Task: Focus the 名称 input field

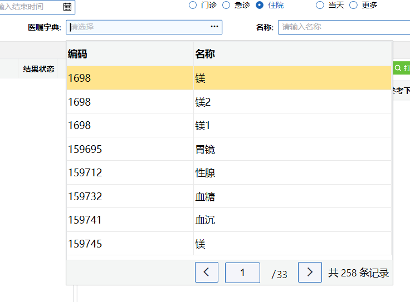Action: pyautogui.click(x=344, y=27)
